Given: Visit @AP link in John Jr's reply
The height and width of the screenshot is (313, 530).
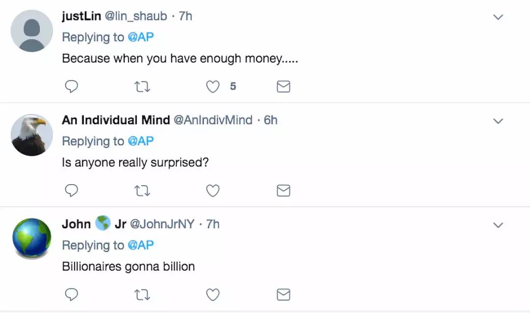Looking at the screenshot, I should pyautogui.click(x=140, y=245).
